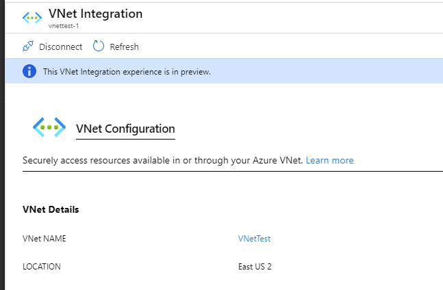The image size is (443, 290).
Task: Click the blank area right of Refresh
Action: tap(288, 47)
